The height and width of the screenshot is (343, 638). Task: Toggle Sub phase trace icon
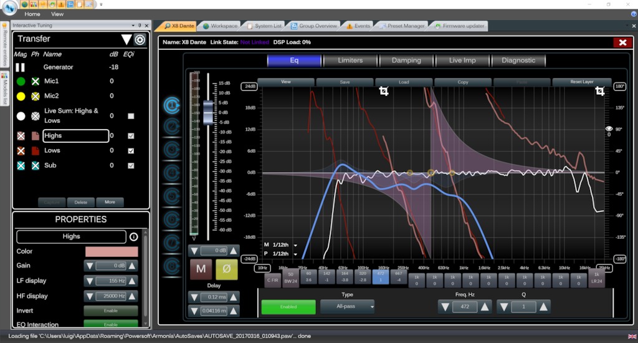(36, 165)
